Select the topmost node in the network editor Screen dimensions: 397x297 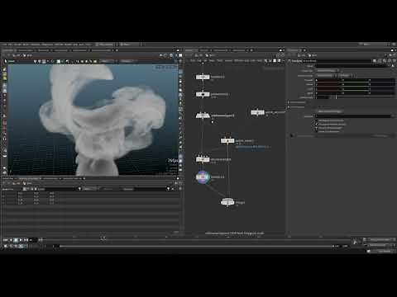[203, 77]
